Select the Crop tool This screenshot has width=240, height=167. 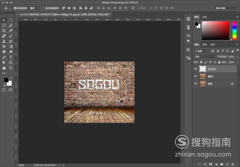coord(4,31)
